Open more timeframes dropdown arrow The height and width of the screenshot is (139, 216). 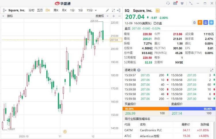[x=96, y=10]
